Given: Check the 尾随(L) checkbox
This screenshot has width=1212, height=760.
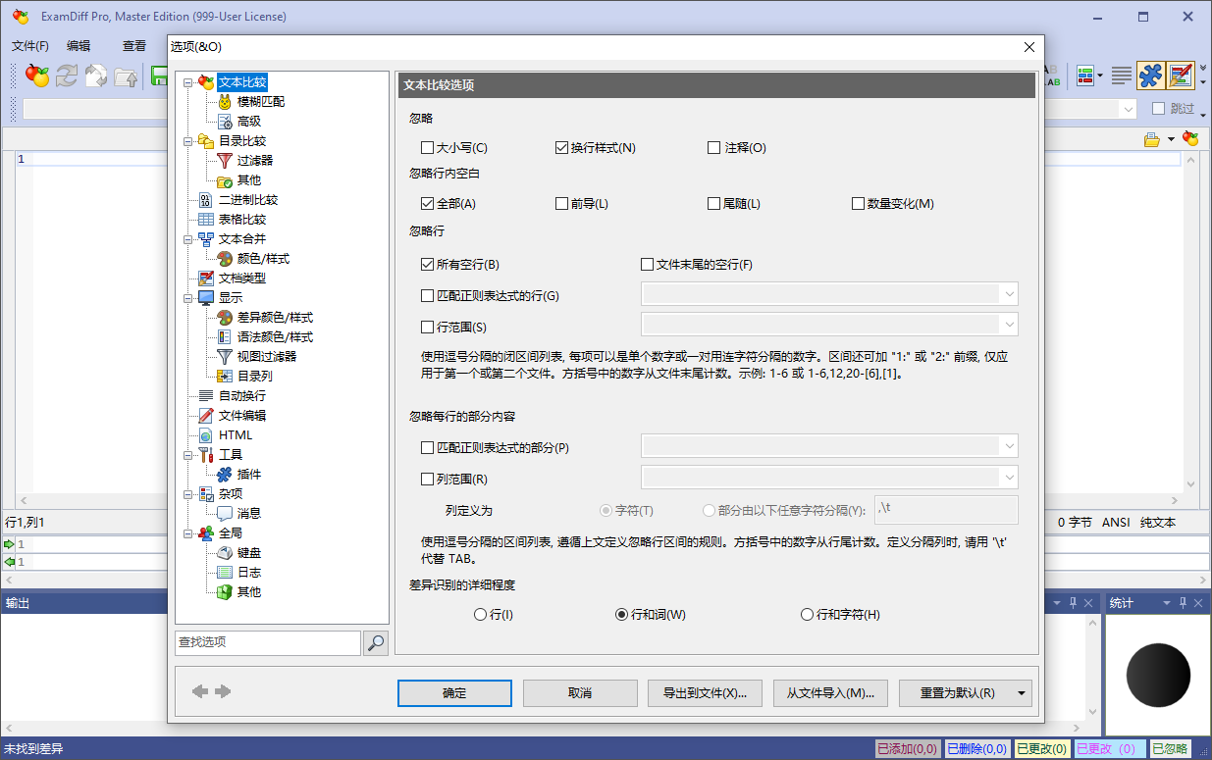Looking at the screenshot, I should tap(714, 204).
